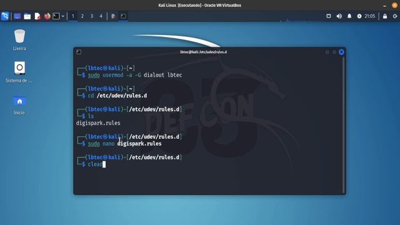The width and height of the screenshot is (400, 225).
Task: Launch the text editor panel icon
Action: coord(37,16)
